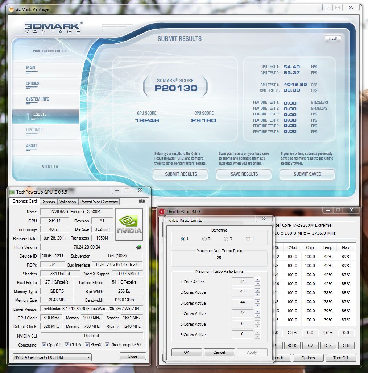Click the C7 button in ThrottleStop

[x=310, y=346]
